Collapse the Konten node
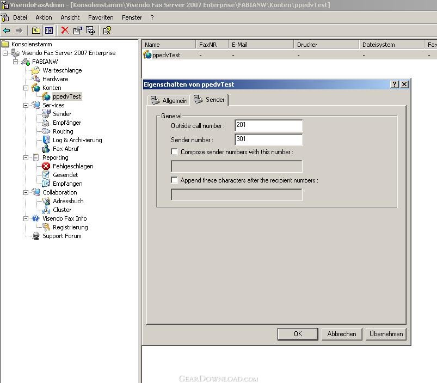This screenshot has height=383, width=437. pyautogui.click(x=26, y=88)
